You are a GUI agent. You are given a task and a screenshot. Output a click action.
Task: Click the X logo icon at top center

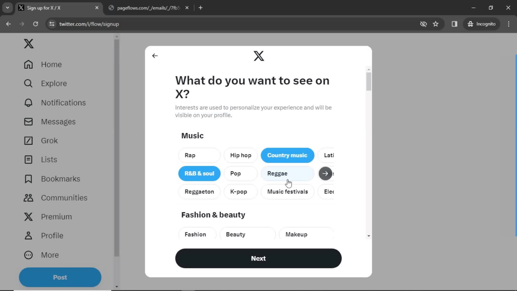(x=258, y=56)
